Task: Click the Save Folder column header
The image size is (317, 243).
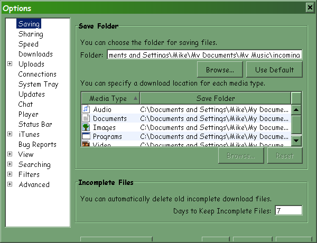Action: (216, 98)
